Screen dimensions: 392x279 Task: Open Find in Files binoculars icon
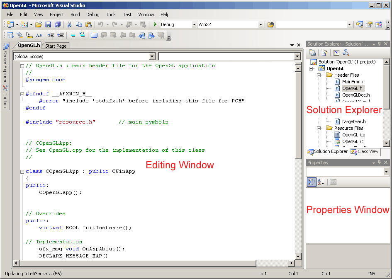tap(270, 24)
